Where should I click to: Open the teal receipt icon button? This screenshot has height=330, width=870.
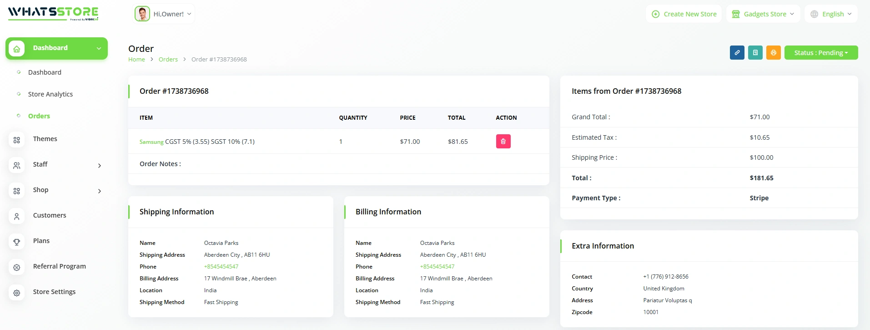pos(755,53)
